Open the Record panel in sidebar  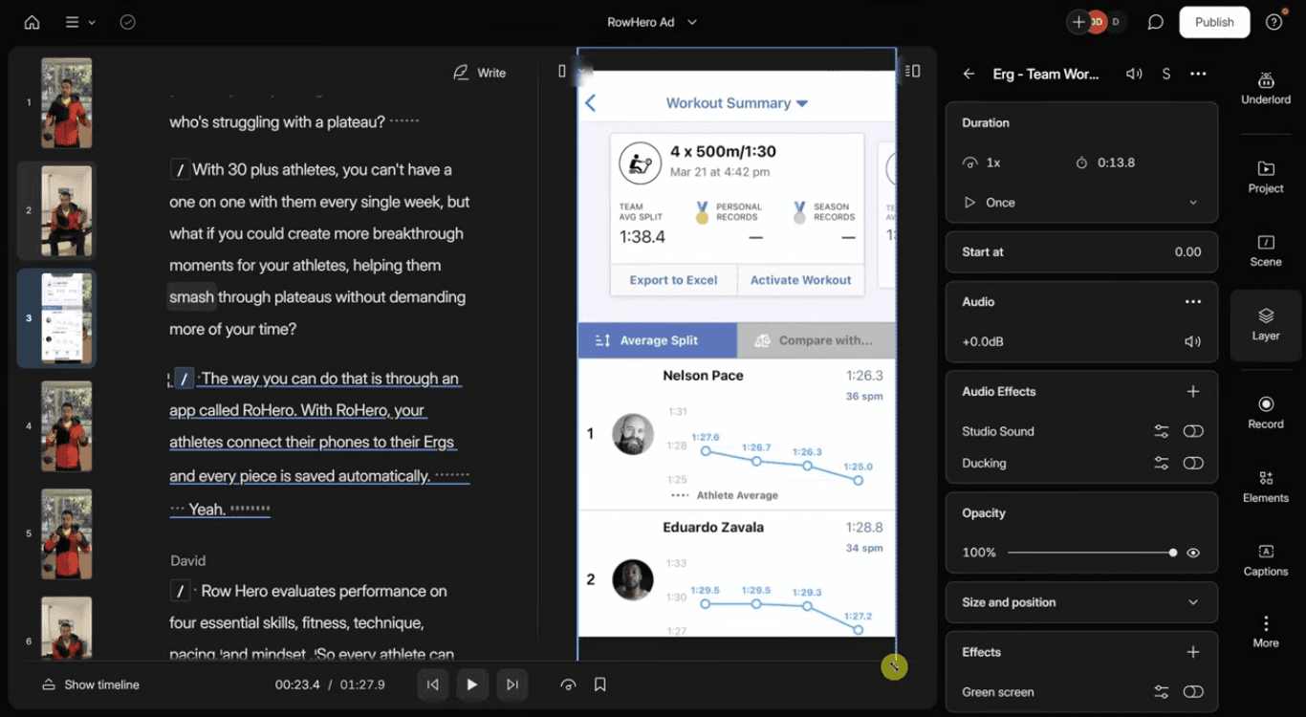(1266, 413)
